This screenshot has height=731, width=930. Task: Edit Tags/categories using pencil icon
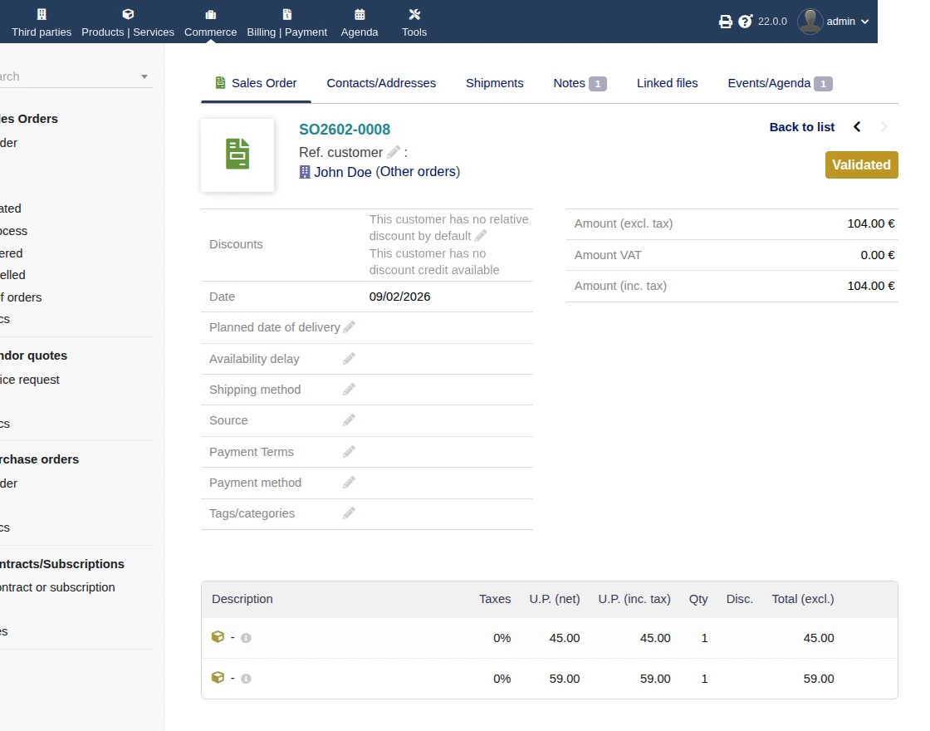coord(349,513)
